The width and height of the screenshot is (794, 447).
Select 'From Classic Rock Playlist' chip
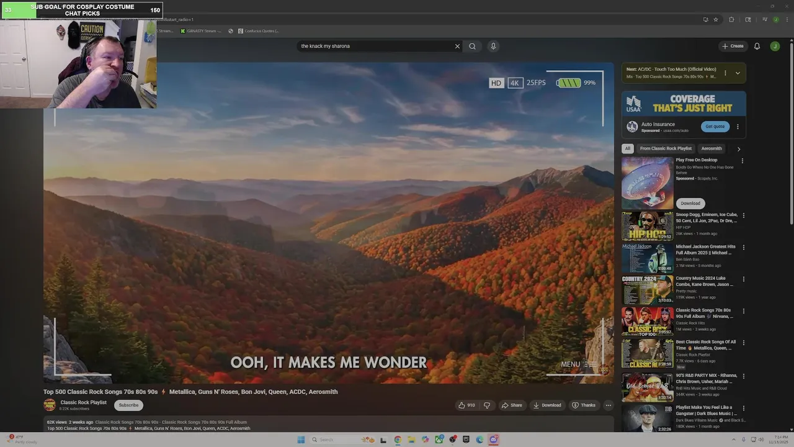(666, 148)
